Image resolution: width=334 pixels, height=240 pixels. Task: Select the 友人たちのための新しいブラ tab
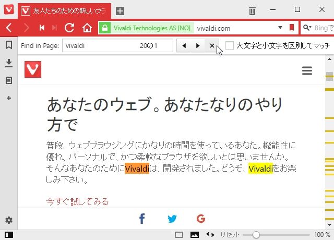(64, 11)
